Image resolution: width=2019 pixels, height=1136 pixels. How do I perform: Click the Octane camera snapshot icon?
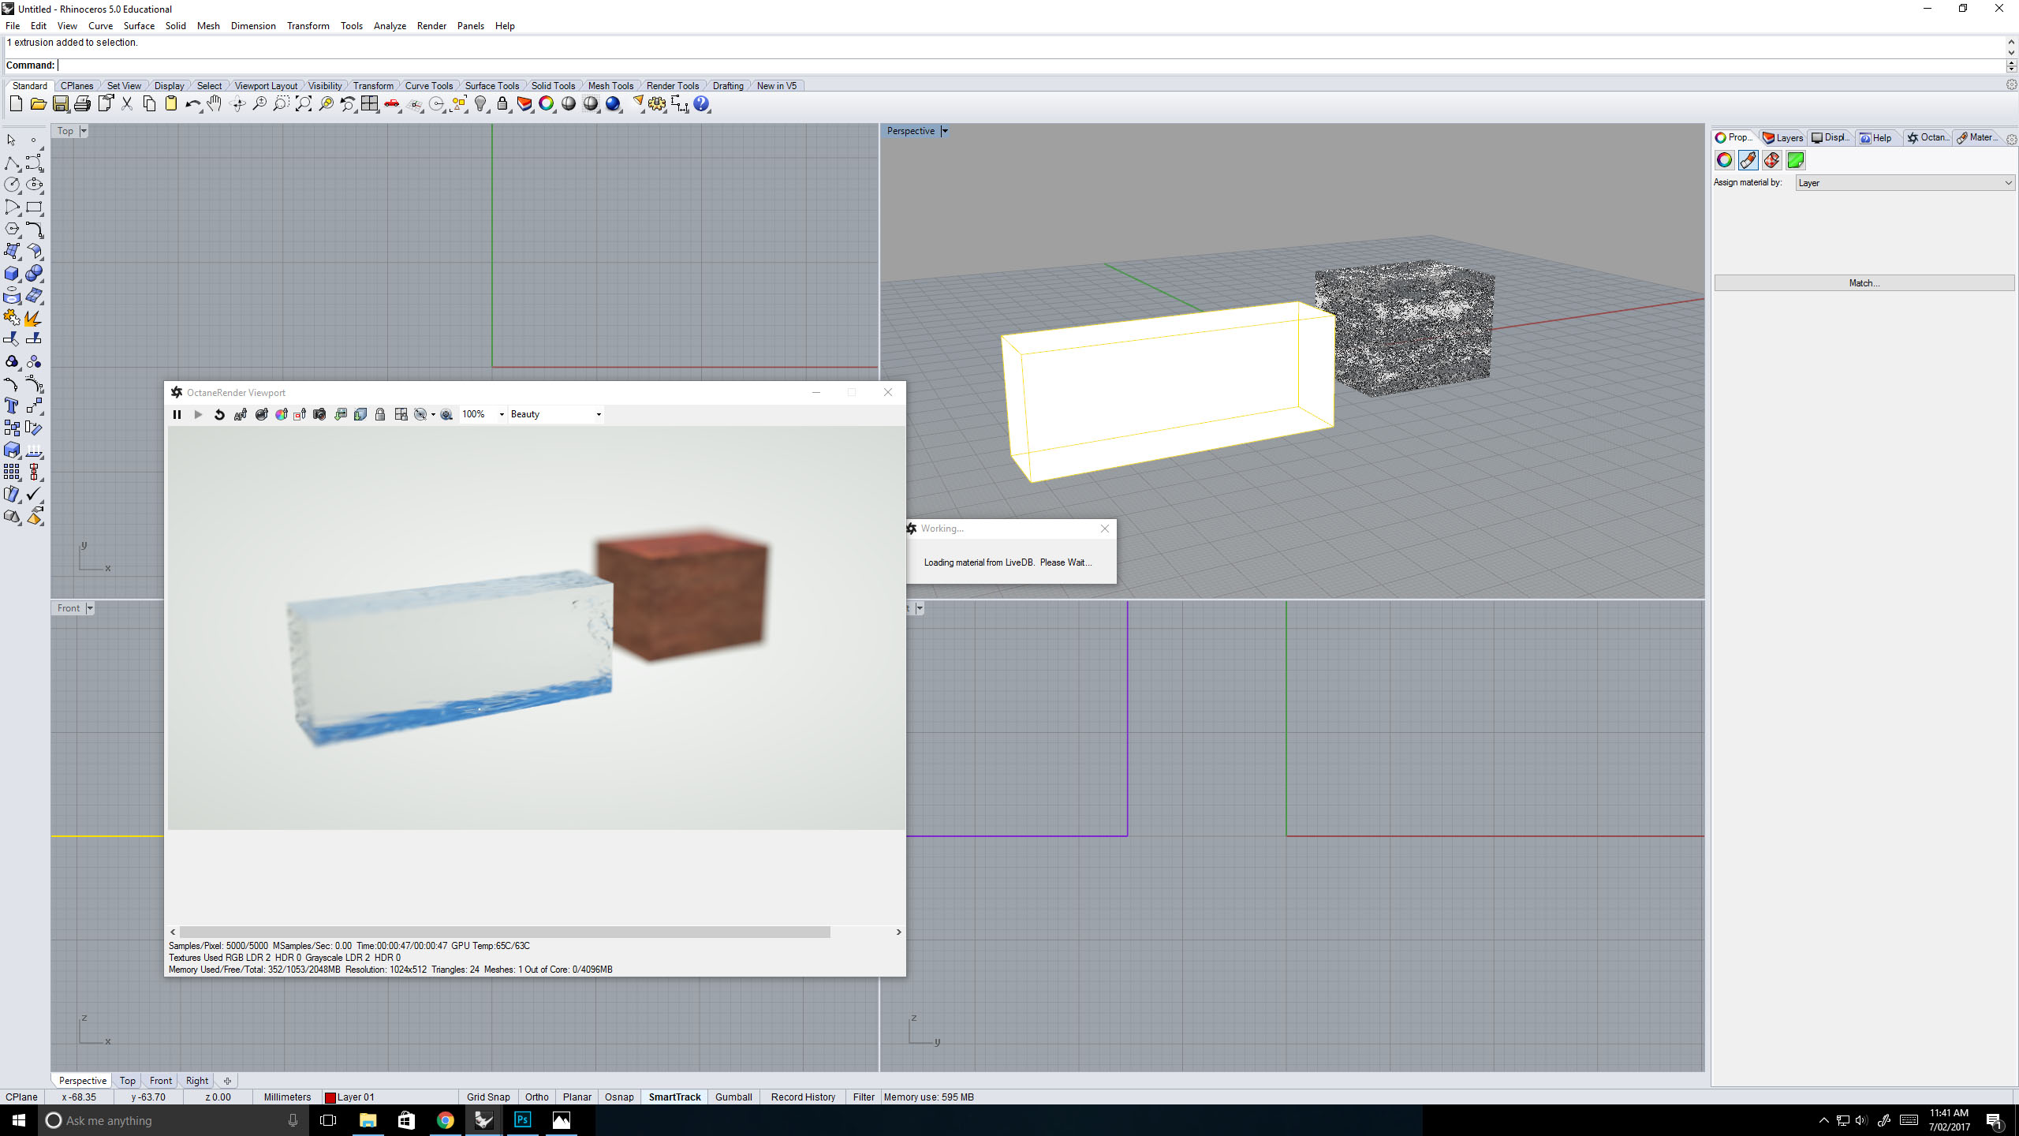(x=319, y=414)
